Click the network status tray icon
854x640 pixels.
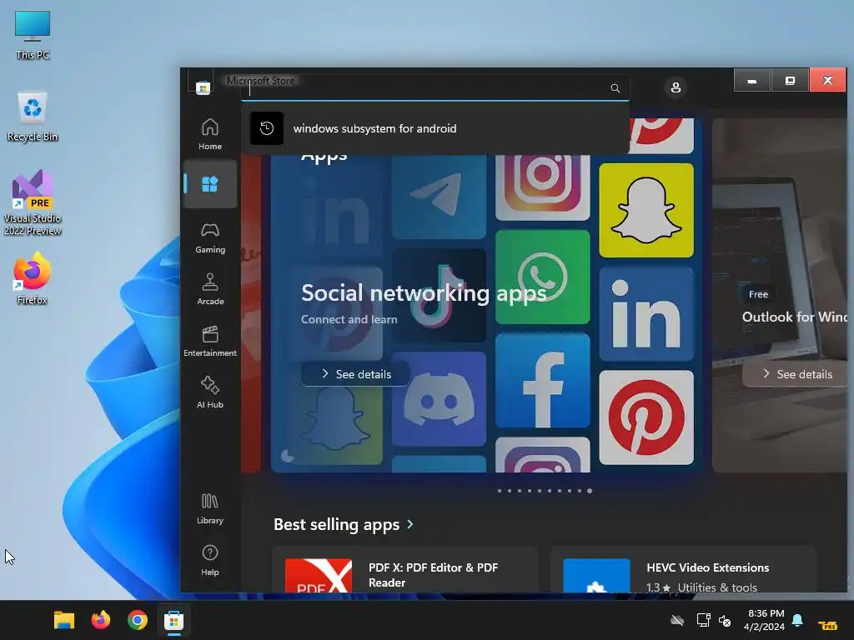pyautogui.click(x=703, y=620)
